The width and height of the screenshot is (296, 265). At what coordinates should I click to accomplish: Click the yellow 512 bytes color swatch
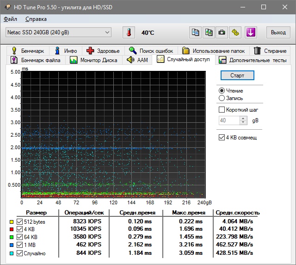coord(12,222)
